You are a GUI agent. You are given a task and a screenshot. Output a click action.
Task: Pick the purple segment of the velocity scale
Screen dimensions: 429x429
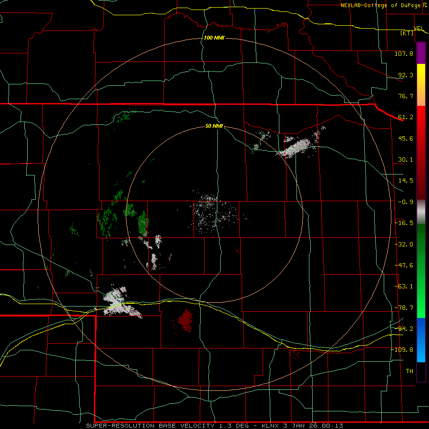(x=421, y=53)
